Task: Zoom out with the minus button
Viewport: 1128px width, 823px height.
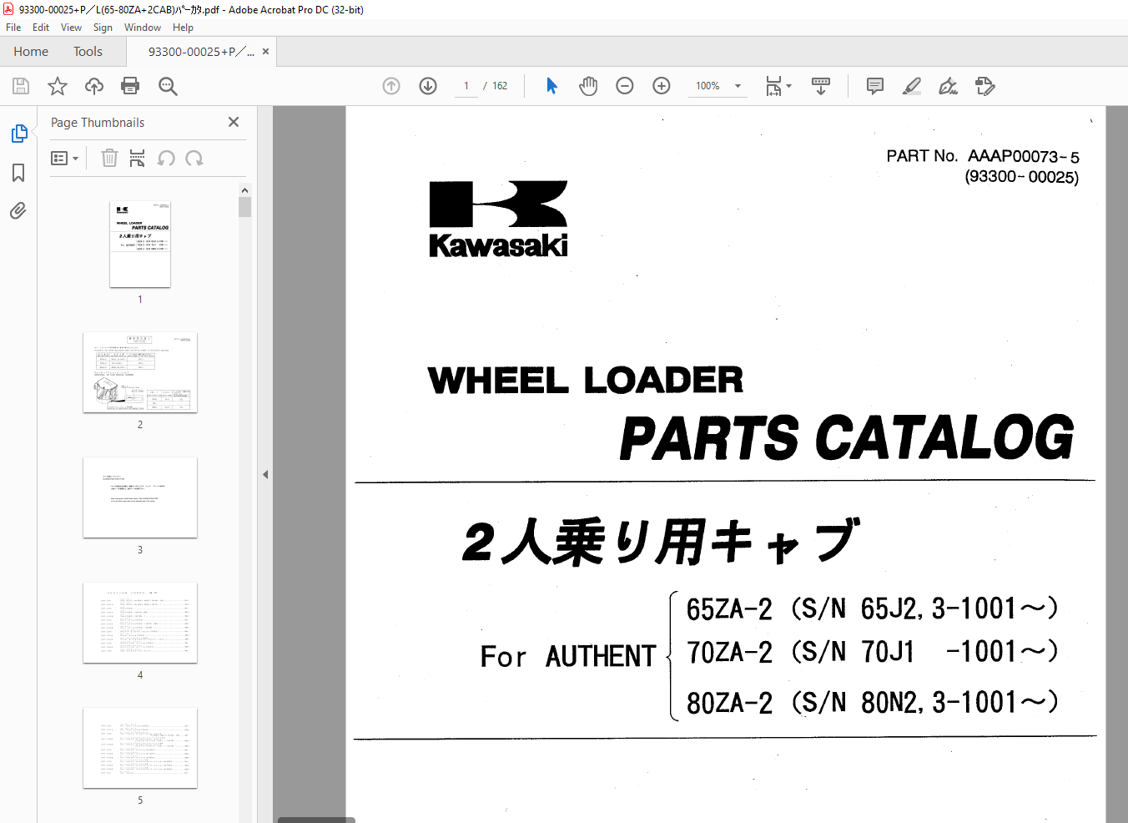Action: click(625, 86)
